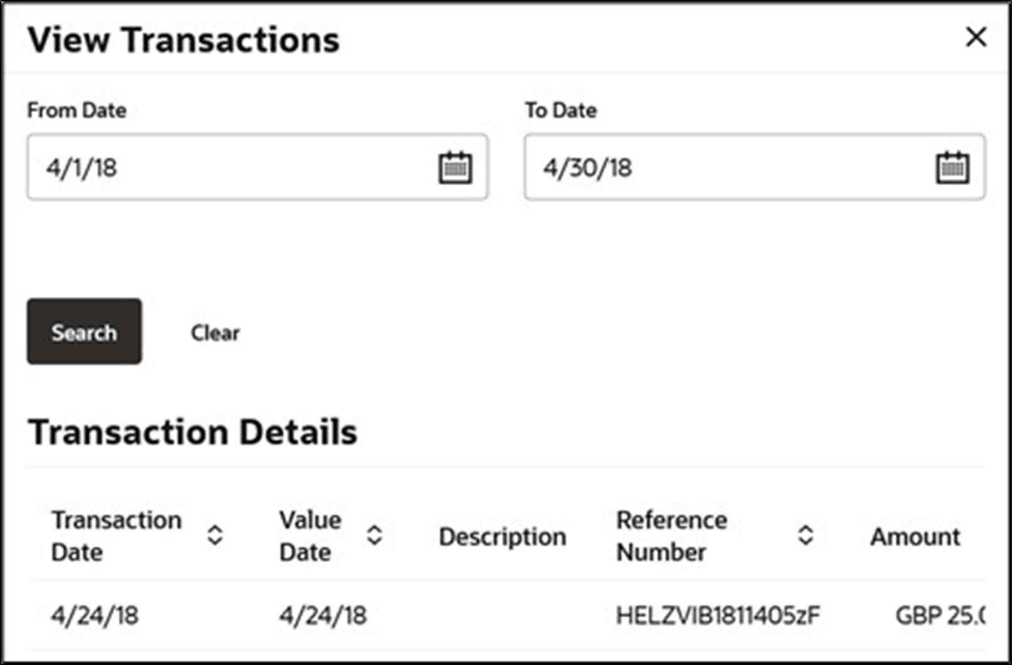This screenshot has width=1012, height=665.
Task: Click the Amount column header
Action: 915,536
